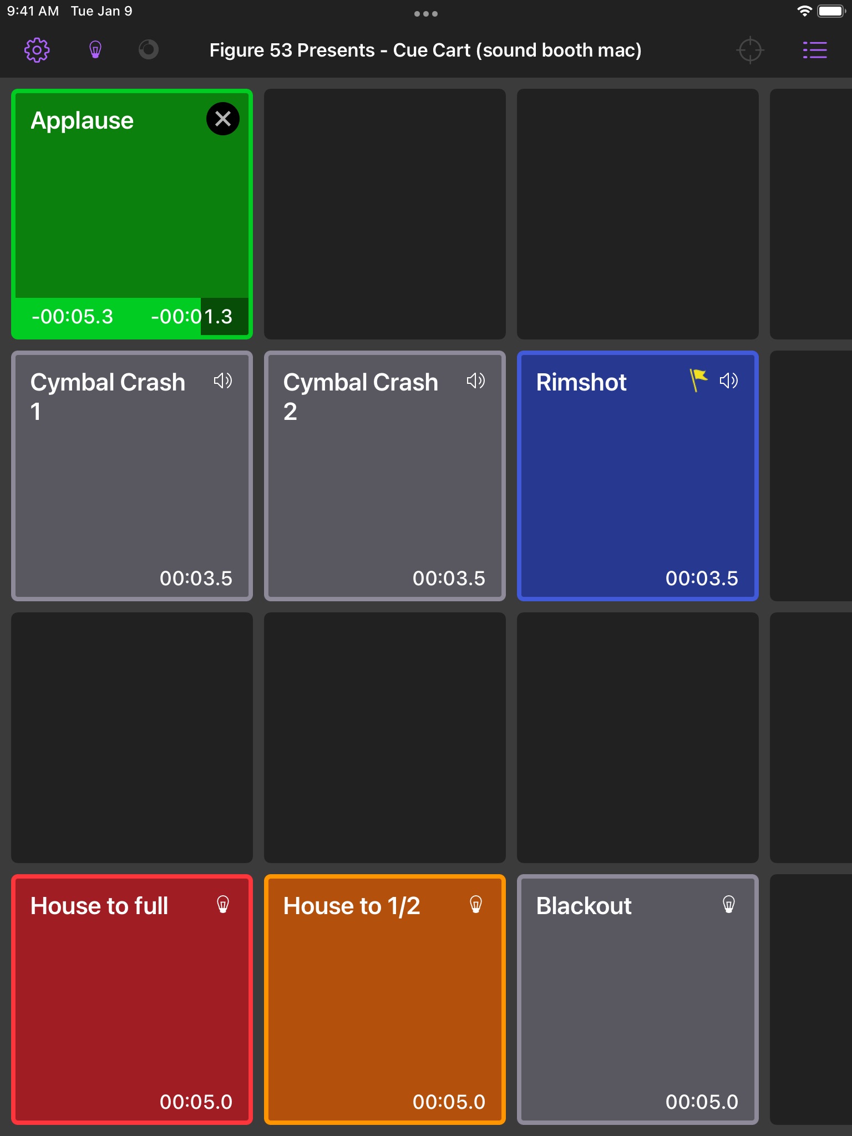
Task: Stop the Applause cue with X button
Action: pos(223,119)
